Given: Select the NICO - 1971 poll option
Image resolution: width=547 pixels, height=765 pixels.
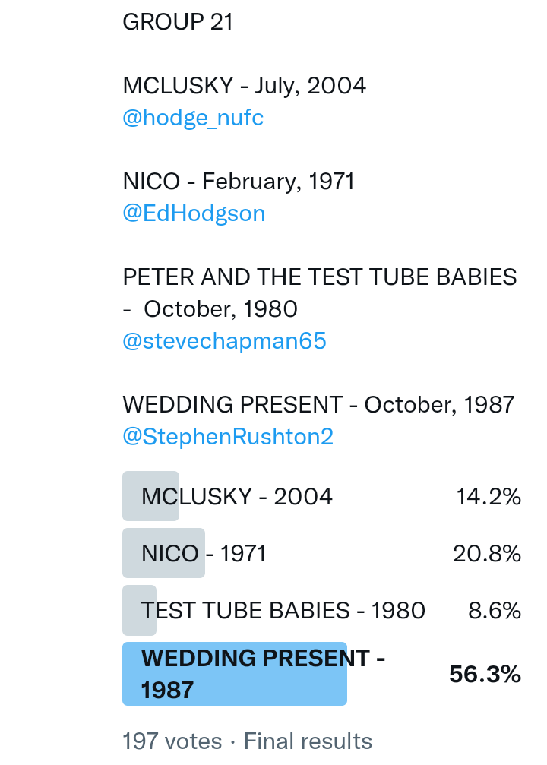Looking at the screenshot, I should click(x=204, y=554).
